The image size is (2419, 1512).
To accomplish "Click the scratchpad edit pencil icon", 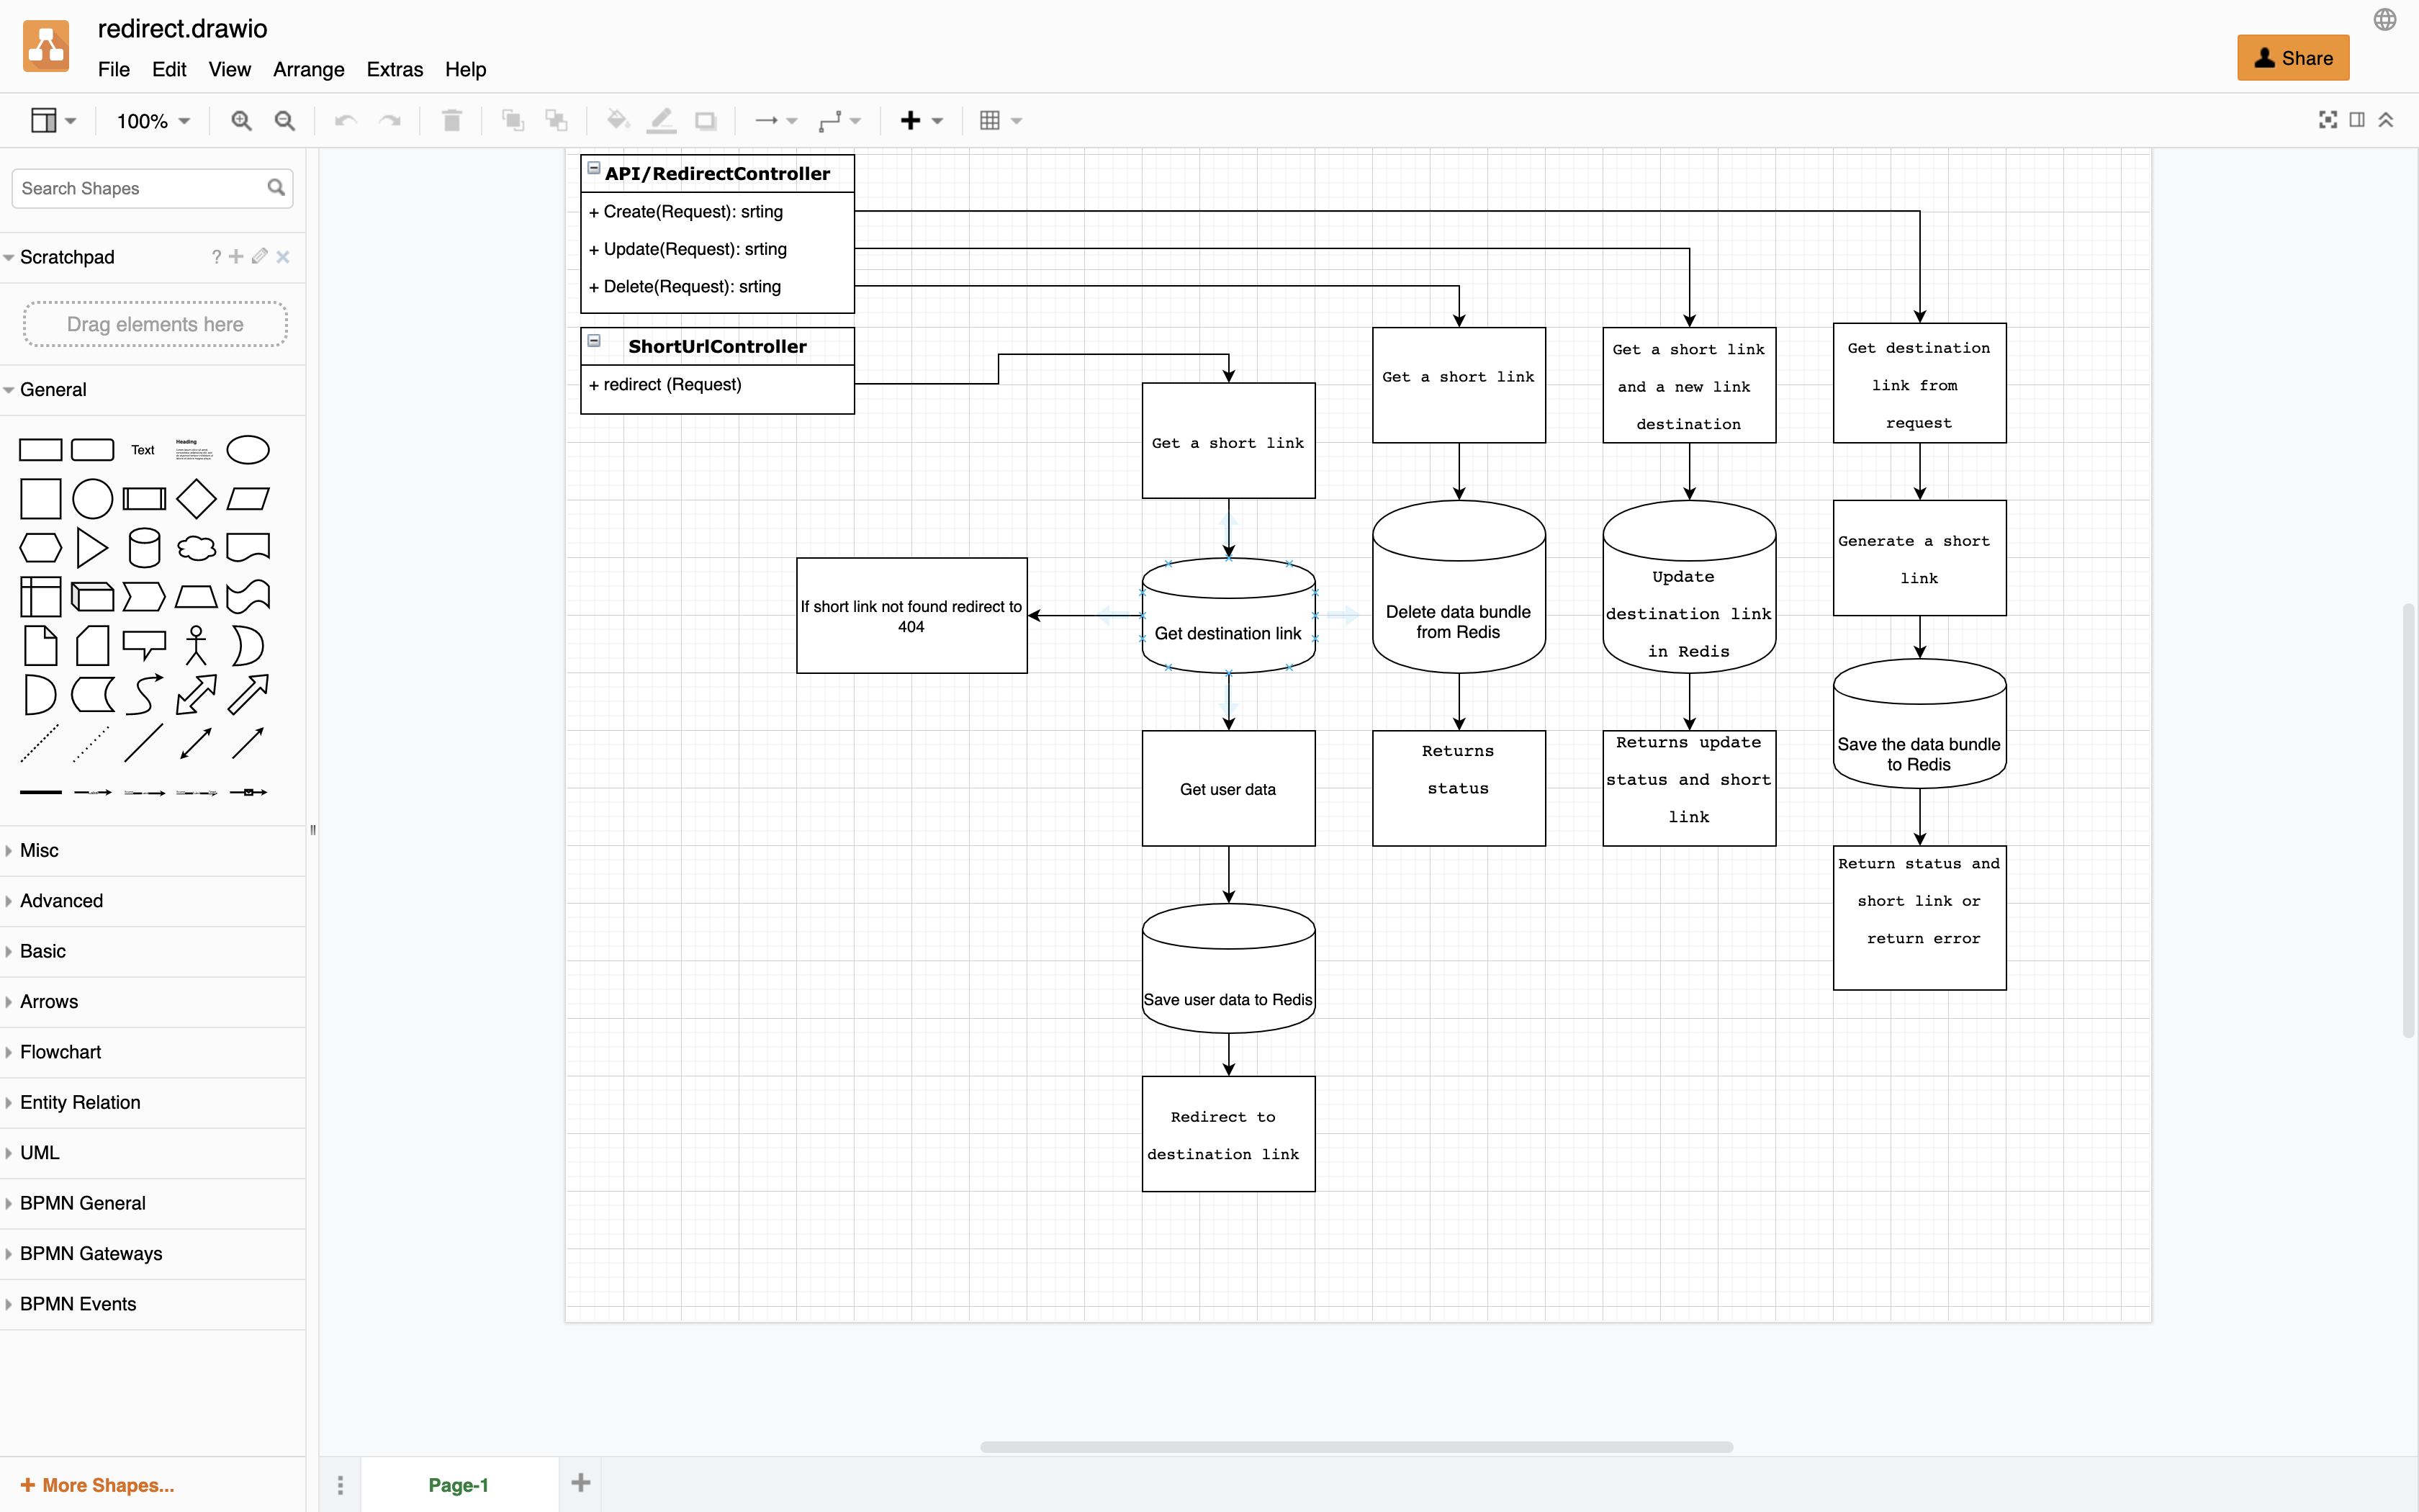I will click(260, 257).
